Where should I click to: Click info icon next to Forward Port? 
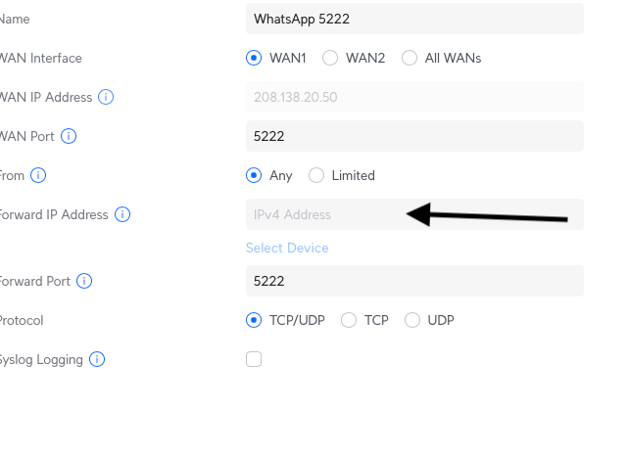tap(84, 281)
